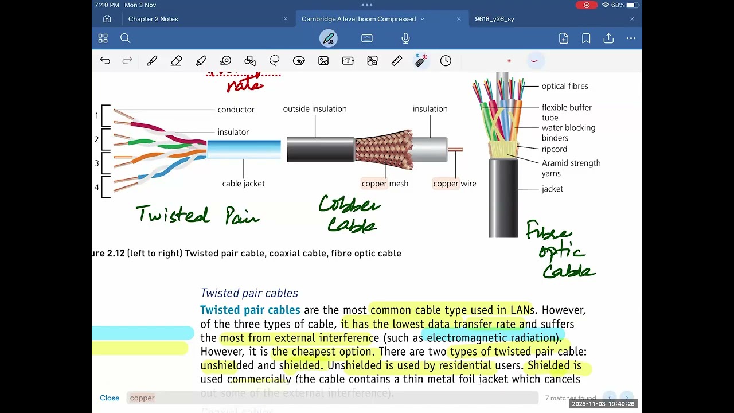
Task: Toggle the pen editing mode button
Action: pos(329,38)
